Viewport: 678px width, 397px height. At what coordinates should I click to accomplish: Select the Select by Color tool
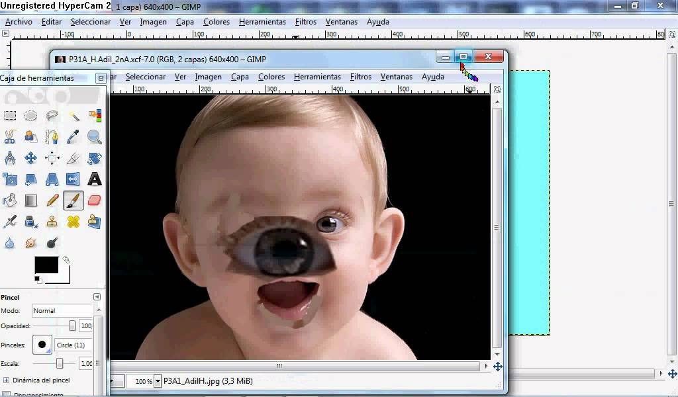click(x=95, y=116)
